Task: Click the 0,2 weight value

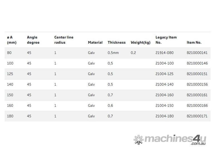Action: click(x=133, y=53)
